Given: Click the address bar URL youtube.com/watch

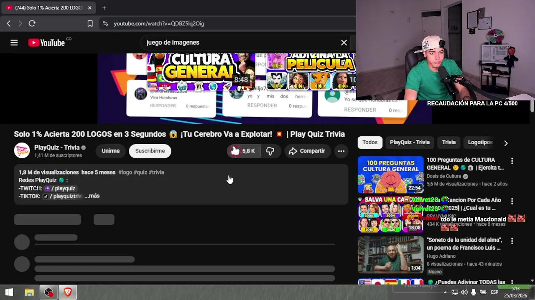Looking at the screenshot, I should [159, 24].
